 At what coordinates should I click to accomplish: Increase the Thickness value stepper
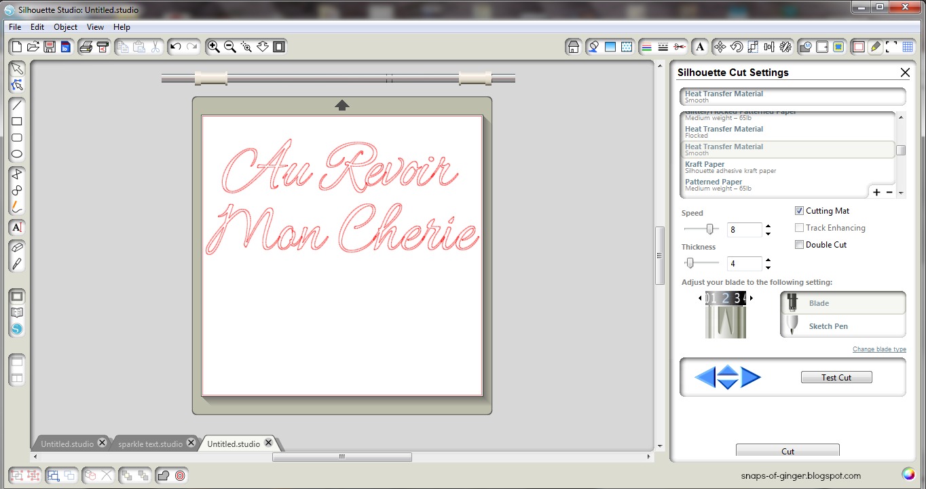point(768,260)
